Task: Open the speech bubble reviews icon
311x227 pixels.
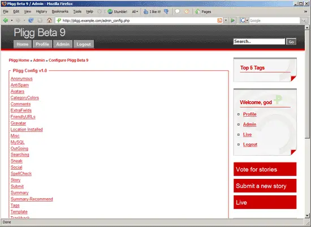Action: click(178, 11)
